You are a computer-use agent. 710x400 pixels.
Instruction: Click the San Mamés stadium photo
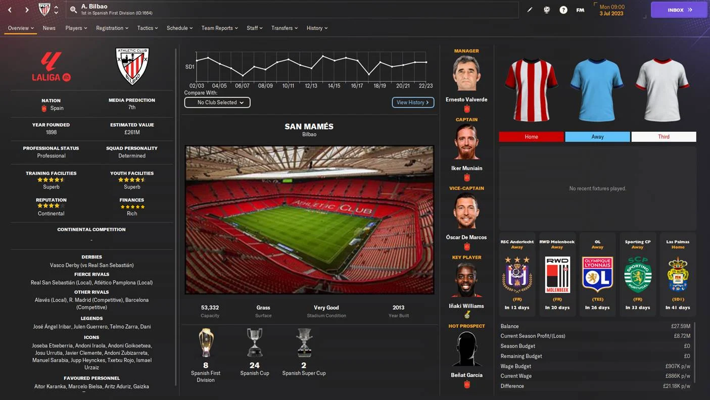309,220
